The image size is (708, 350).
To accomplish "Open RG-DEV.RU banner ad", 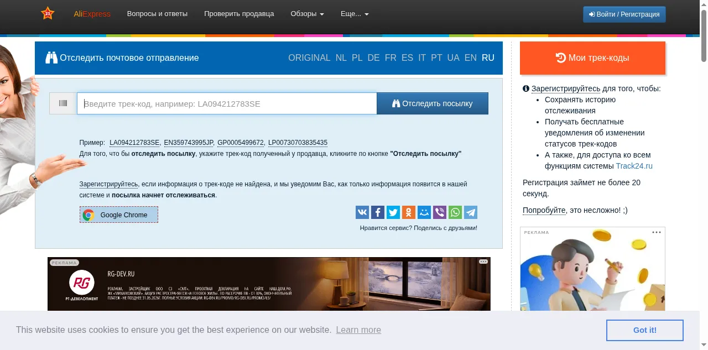I will tap(269, 284).
